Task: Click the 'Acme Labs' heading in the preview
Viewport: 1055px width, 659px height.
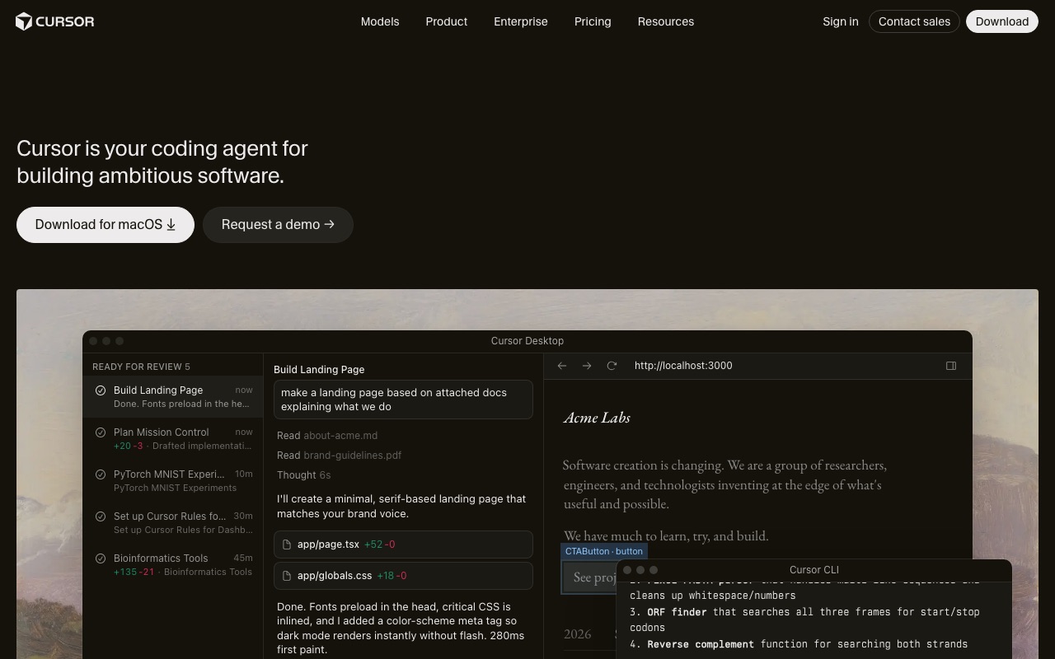Action: pyautogui.click(x=597, y=418)
